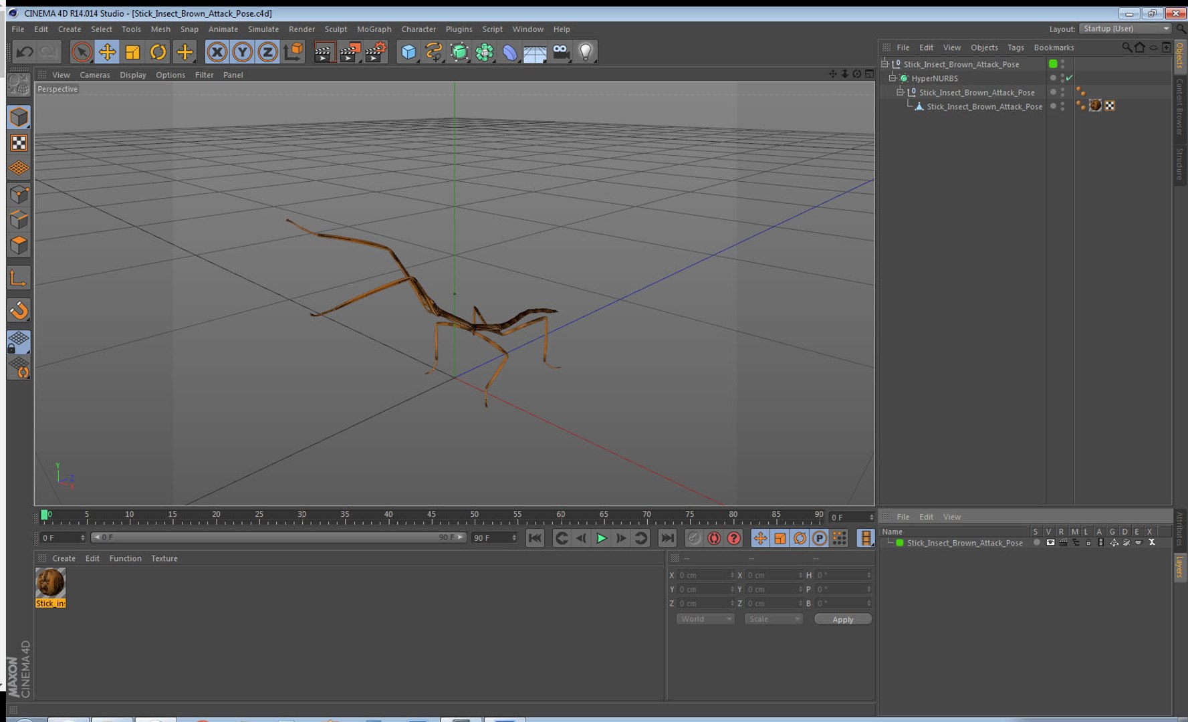Viewport: 1188px width, 722px height.
Task: Add a Cube primitive object
Action: pos(408,52)
